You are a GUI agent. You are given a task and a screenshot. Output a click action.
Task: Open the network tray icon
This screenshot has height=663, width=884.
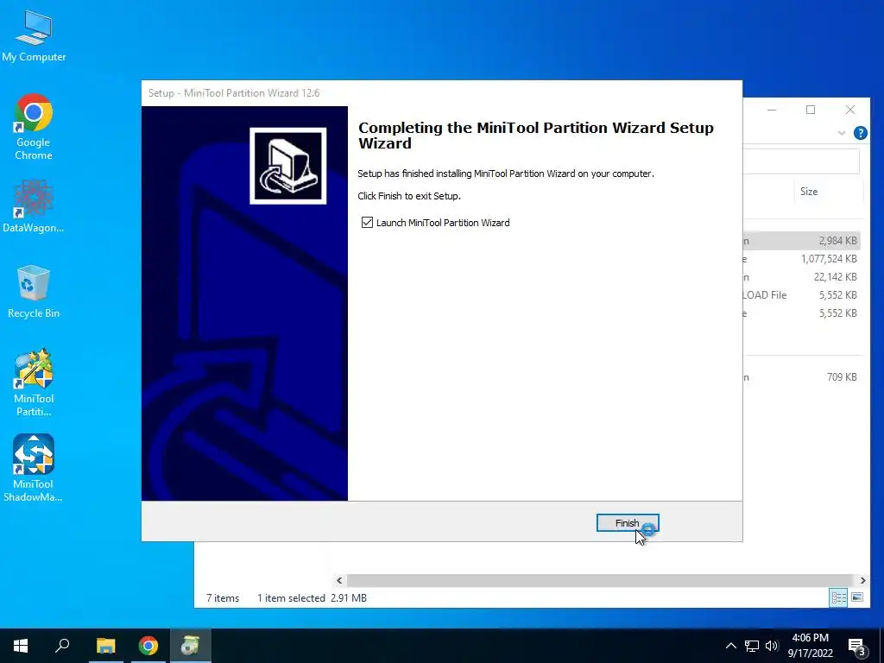(x=752, y=646)
